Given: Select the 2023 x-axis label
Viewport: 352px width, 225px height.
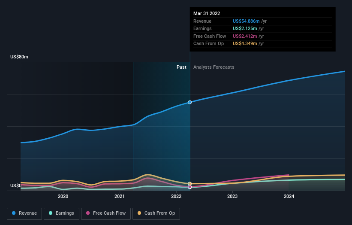Looking at the screenshot, I should pyautogui.click(x=232, y=196).
